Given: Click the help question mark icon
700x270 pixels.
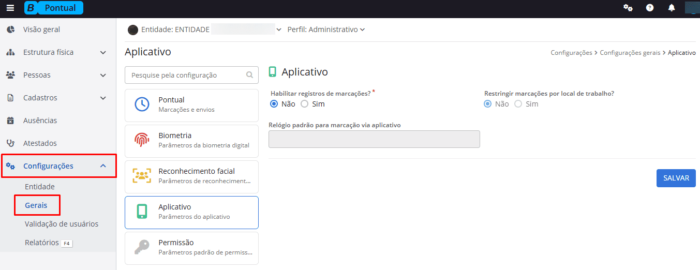Looking at the screenshot, I should 650,8.
